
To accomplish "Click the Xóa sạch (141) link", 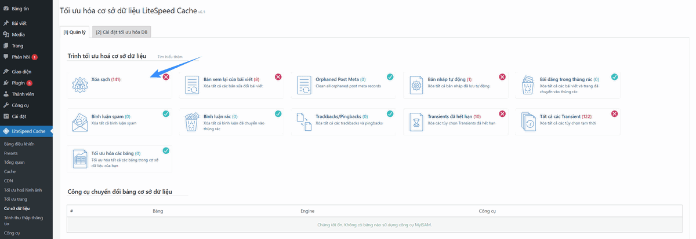I will pos(106,79).
